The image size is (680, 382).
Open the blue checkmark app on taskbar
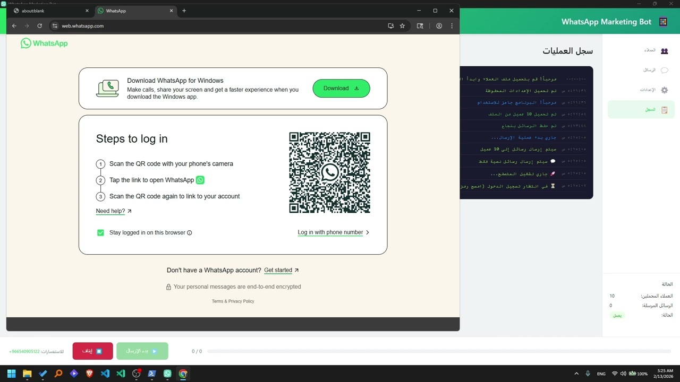(43, 374)
